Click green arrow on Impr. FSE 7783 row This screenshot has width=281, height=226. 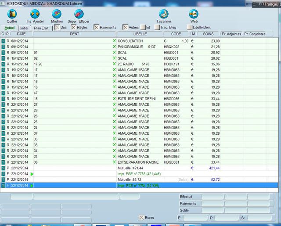click(32, 174)
